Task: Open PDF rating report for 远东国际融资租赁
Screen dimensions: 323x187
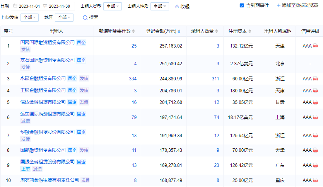Action: (315, 117)
